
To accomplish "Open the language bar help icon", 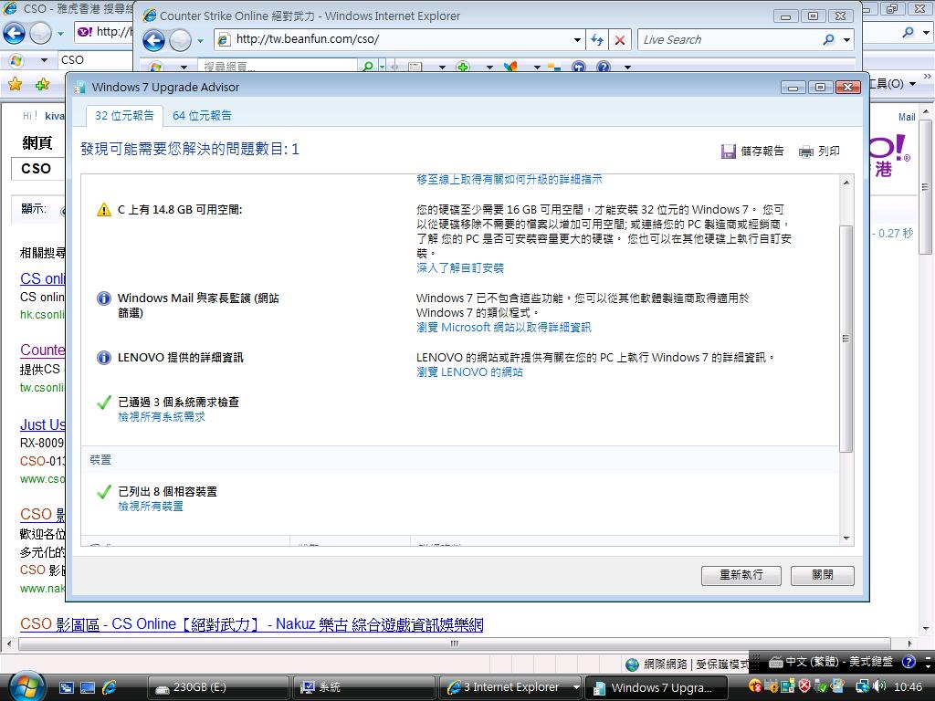I will [x=909, y=662].
